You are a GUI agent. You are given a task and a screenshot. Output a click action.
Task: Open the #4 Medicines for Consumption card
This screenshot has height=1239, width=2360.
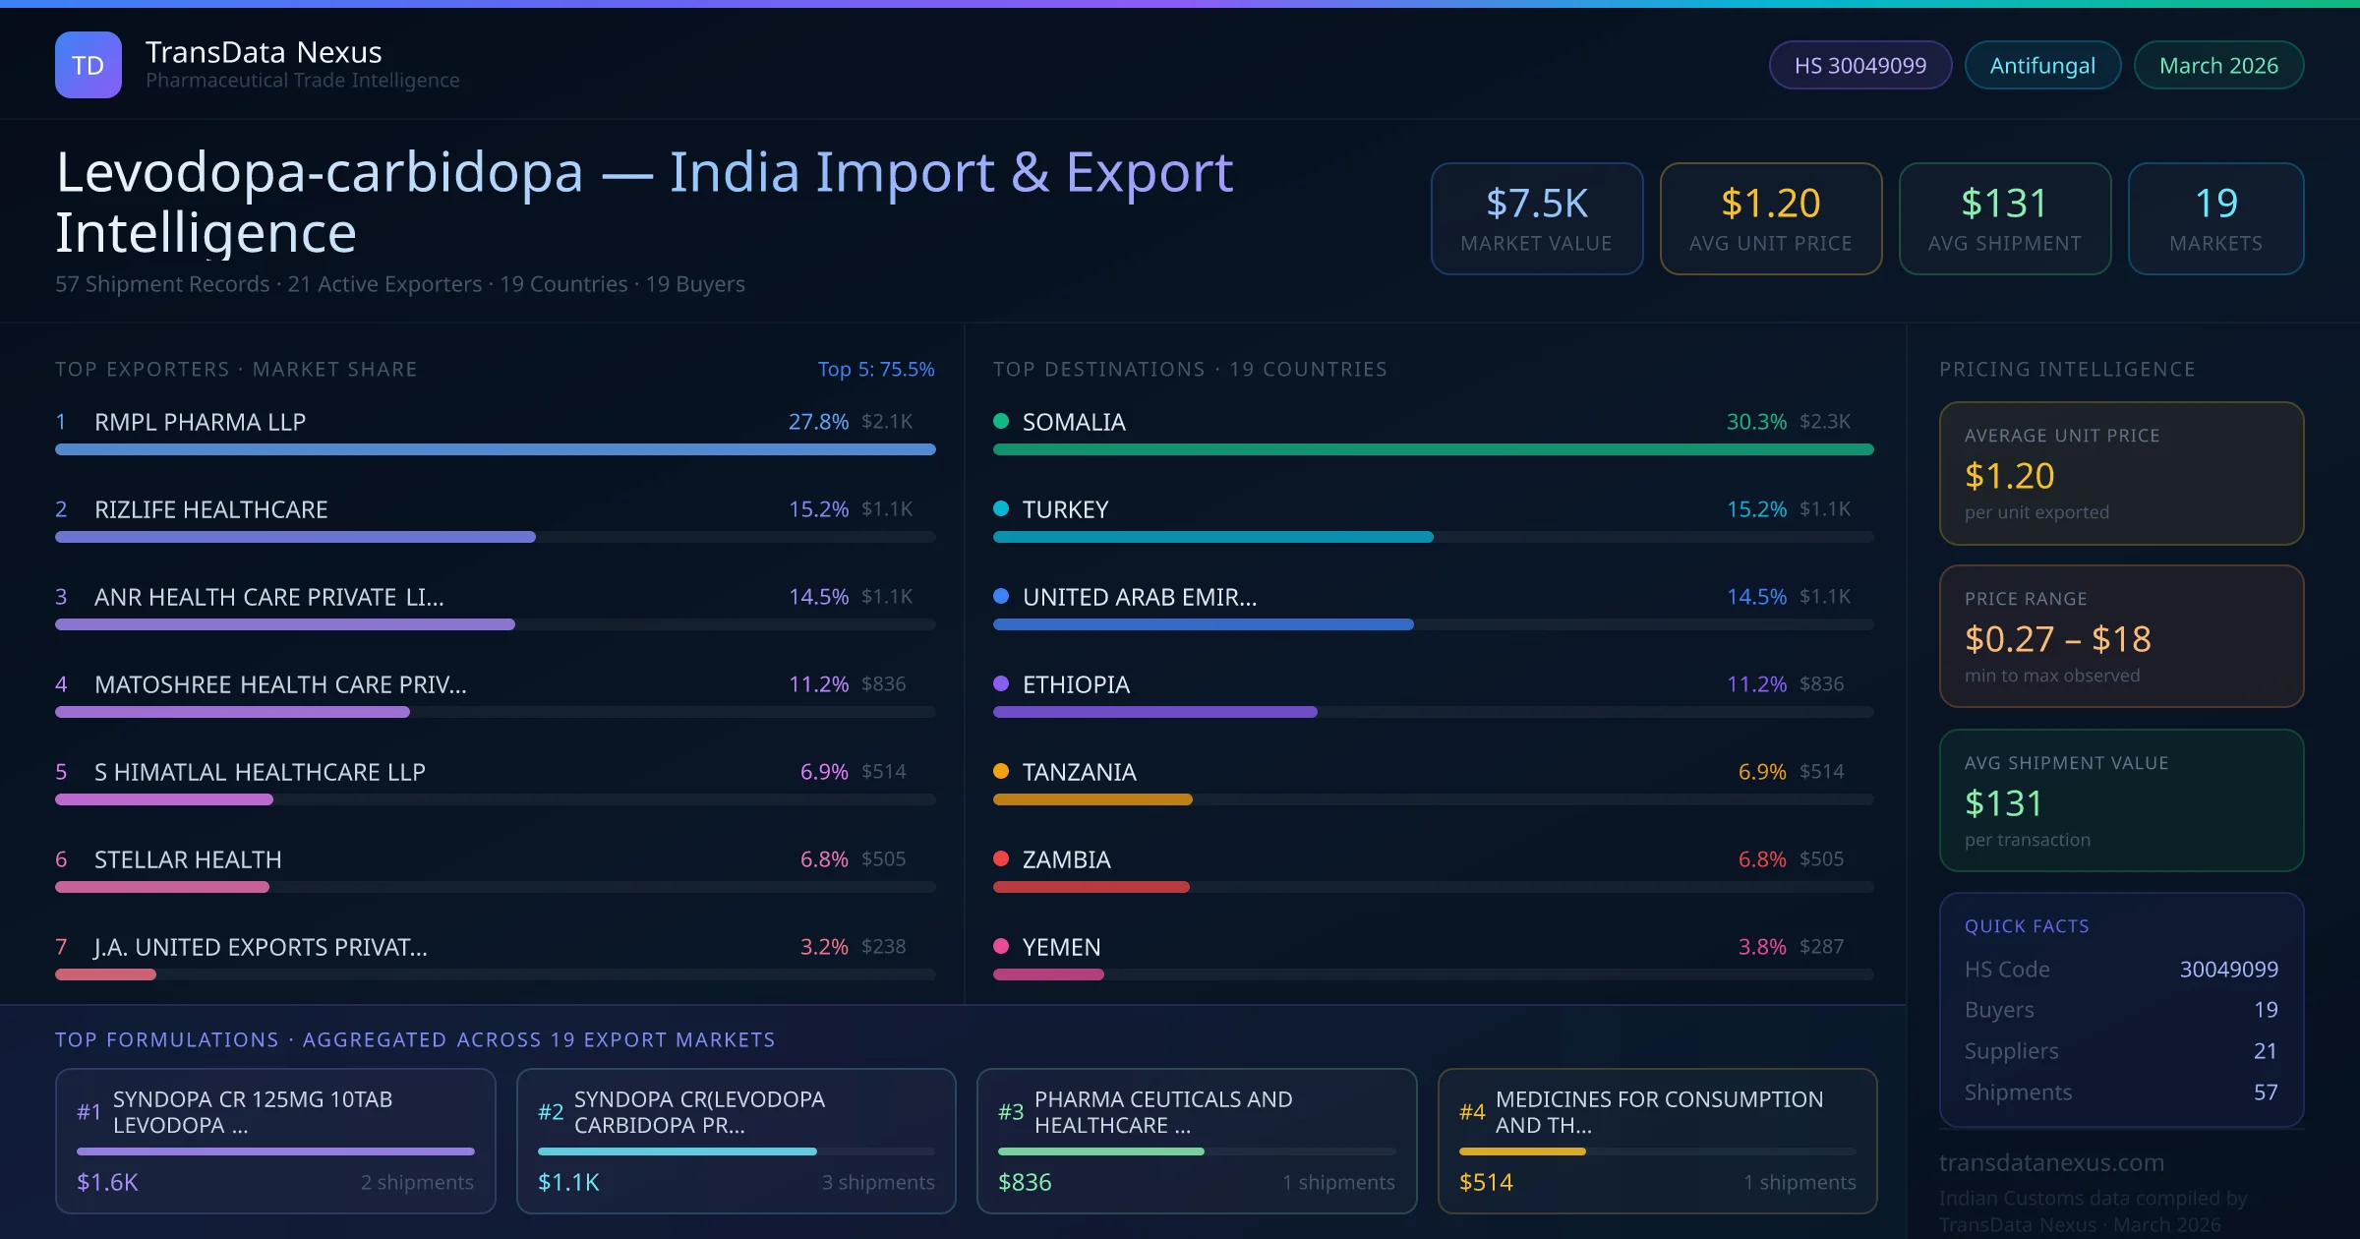1657,1141
